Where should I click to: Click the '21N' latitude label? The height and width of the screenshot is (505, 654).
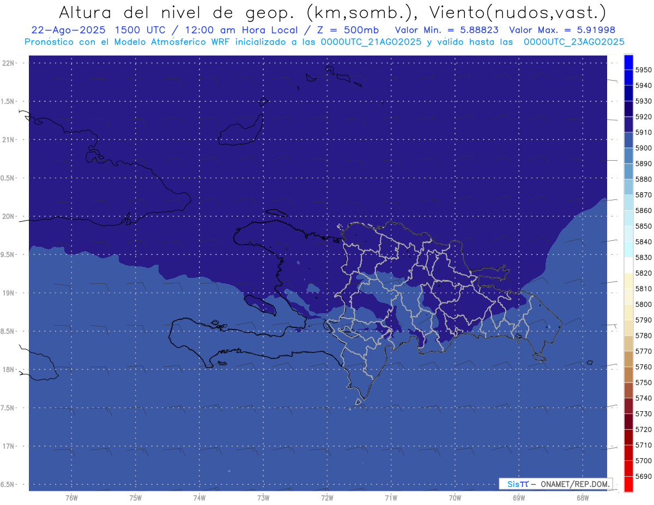click(x=9, y=140)
